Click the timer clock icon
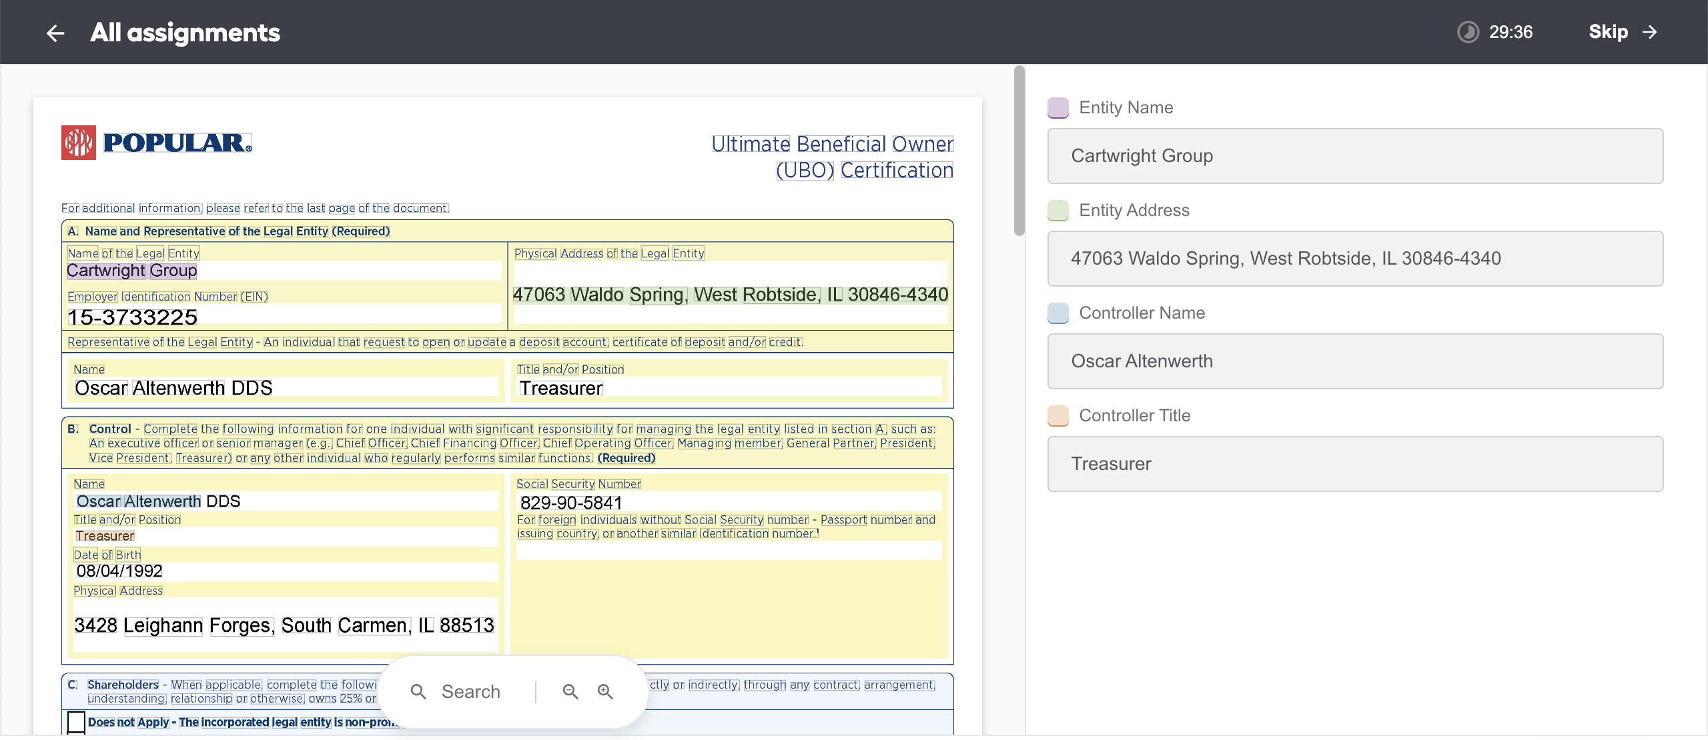 (x=1468, y=32)
